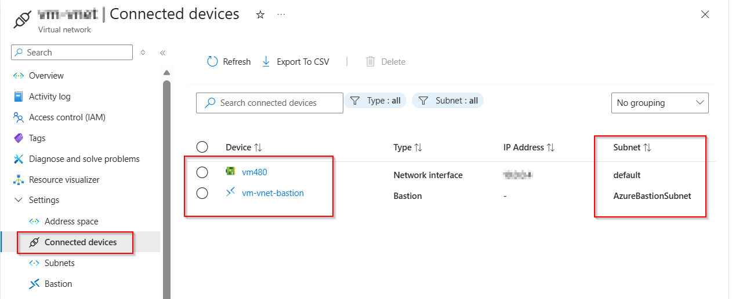Toggle the select-all devices radio button
The height and width of the screenshot is (299, 732).
tap(202, 147)
